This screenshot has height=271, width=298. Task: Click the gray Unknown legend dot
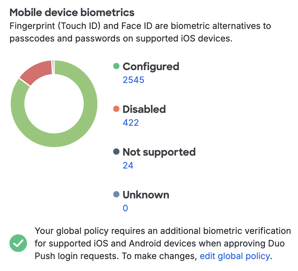pos(117,194)
